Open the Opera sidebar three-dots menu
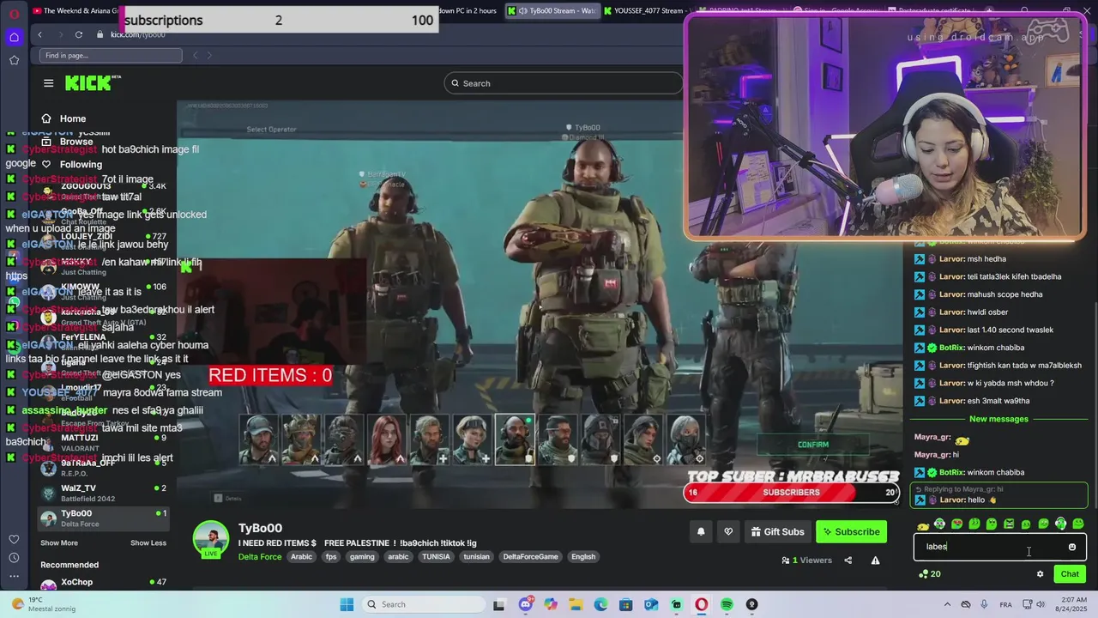 [x=14, y=578]
